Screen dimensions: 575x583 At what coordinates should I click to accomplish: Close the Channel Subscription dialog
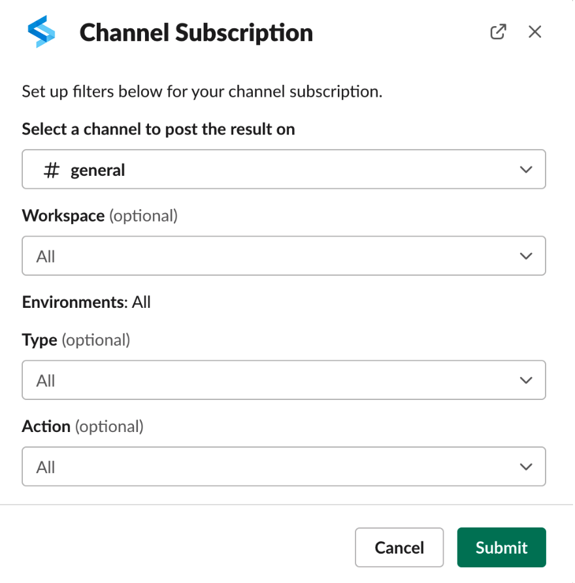click(534, 32)
